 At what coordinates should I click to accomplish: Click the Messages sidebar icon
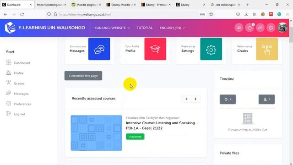pyautogui.click(x=8, y=93)
